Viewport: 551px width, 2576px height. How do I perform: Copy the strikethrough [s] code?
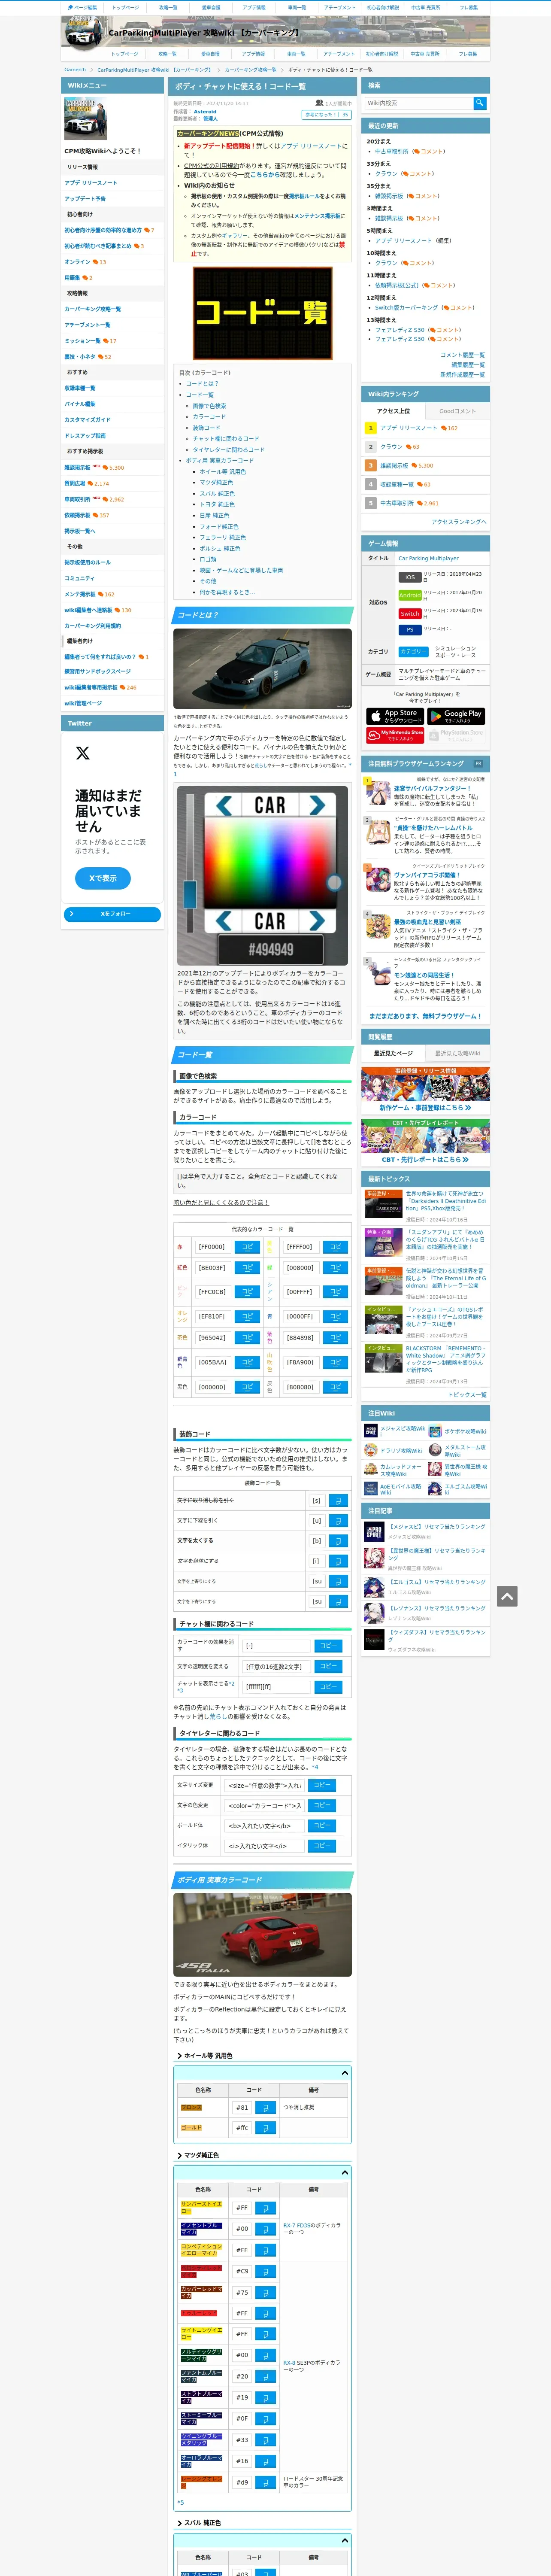(x=338, y=1500)
